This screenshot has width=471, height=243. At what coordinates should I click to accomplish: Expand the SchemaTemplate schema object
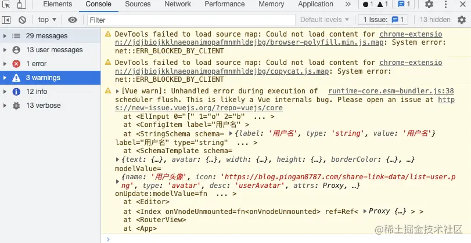(x=117, y=159)
